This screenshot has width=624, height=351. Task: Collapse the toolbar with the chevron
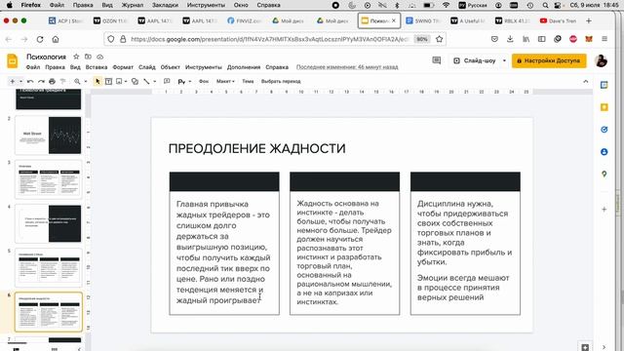pos(585,81)
